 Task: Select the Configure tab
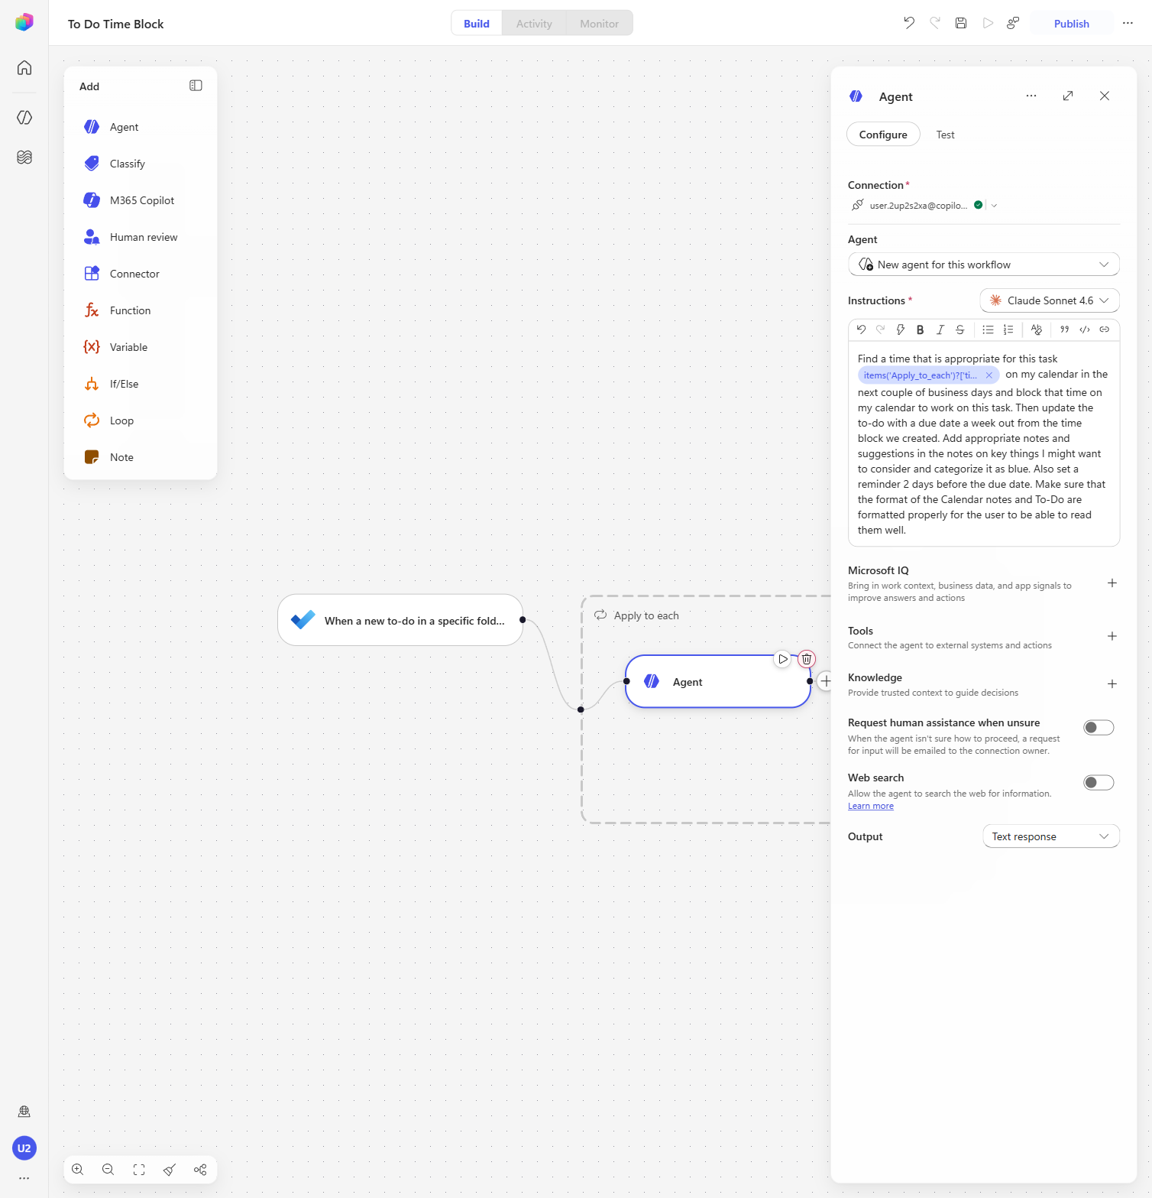click(x=883, y=135)
